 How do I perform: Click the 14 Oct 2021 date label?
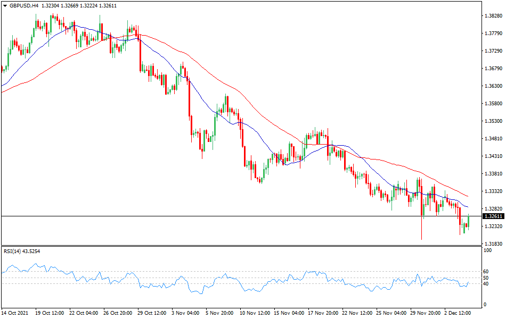[x=15, y=313]
